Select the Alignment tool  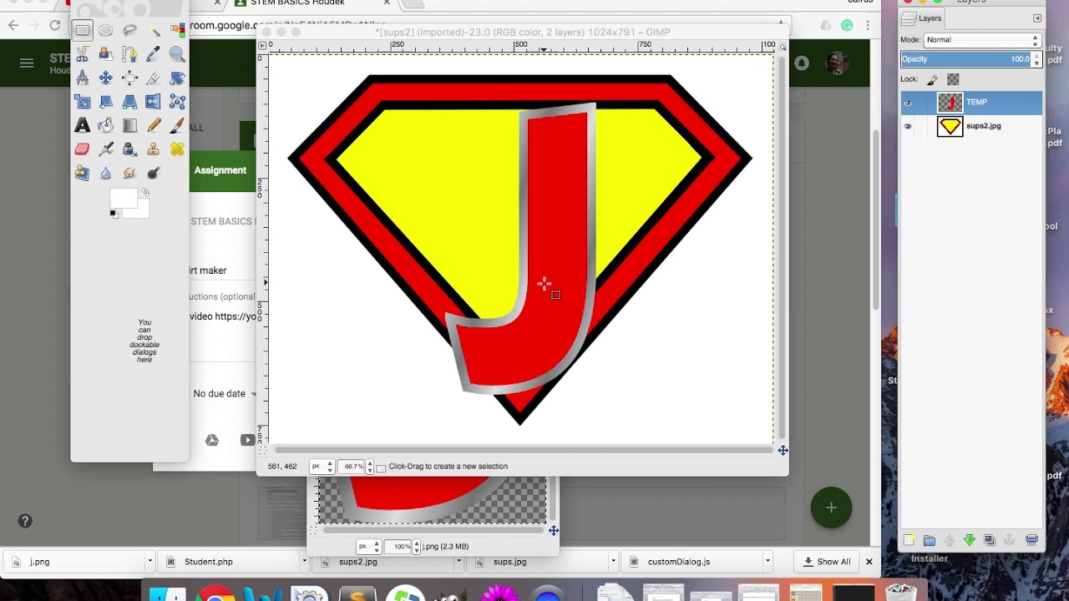(129, 78)
